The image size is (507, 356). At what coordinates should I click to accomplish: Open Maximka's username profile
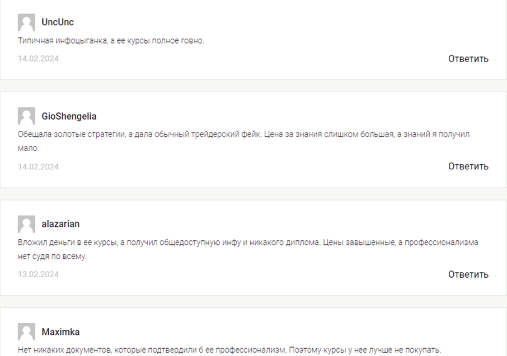[60, 332]
